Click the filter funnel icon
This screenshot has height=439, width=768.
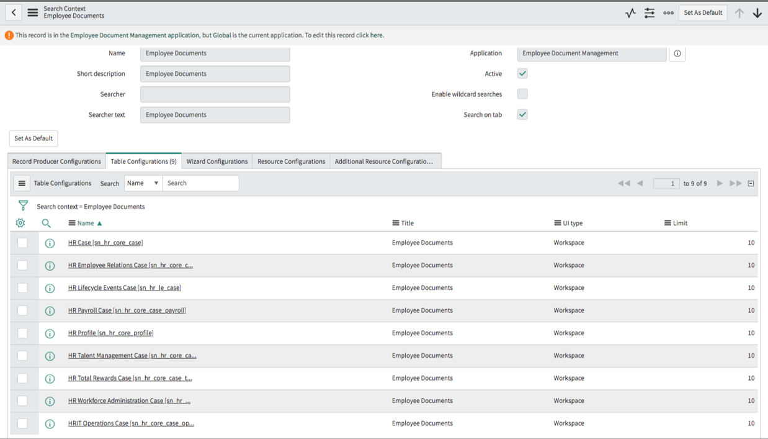pos(23,206)
